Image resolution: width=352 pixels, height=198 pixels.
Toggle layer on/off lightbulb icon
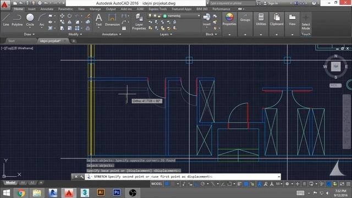(150, 16)
